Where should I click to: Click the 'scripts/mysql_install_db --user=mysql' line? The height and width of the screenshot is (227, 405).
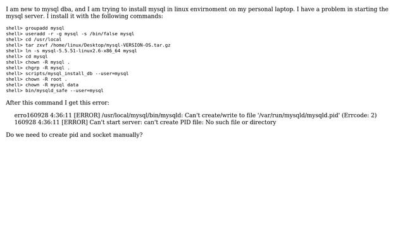(67, 73)
